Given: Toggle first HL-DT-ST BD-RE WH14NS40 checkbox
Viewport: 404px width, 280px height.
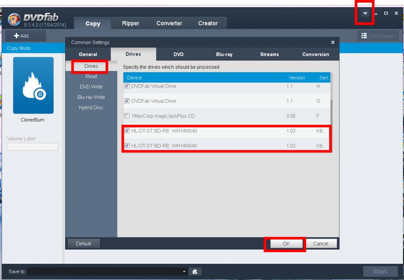Looking at the screenshot, I should click(x=127, y=131).
